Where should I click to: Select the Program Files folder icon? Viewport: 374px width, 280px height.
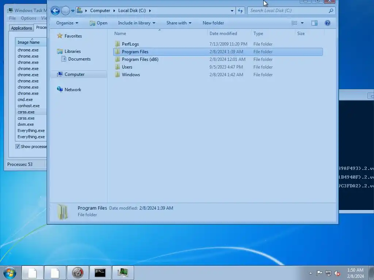point(117,51)
